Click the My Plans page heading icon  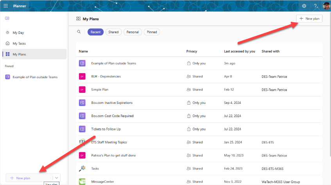[x=79, y=19]
